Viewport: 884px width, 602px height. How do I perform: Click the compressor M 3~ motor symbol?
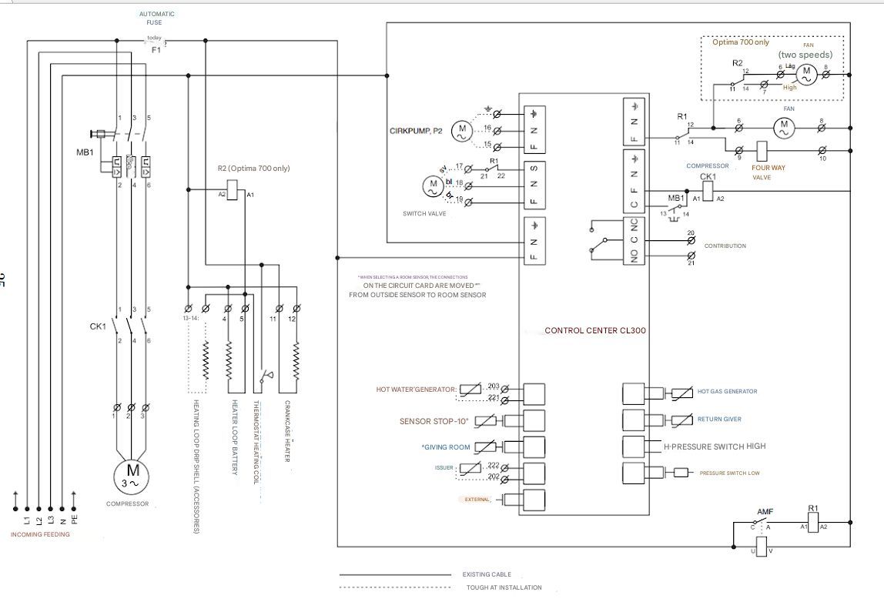pyautogui.click(x=132, y=477)
